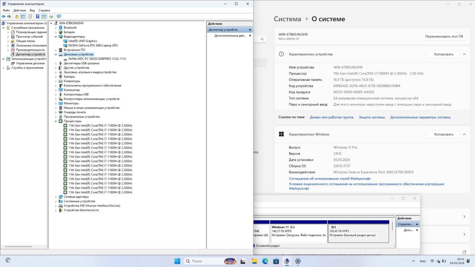The image size is (475, 267).
Task: Click the scan hardware monitor toolbar icon
Action: tap(59, 16)
